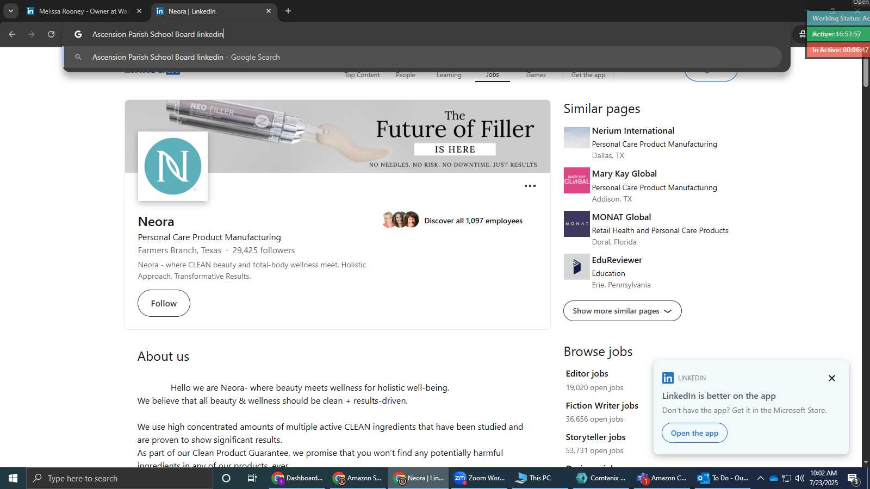The height and width of the screenshot is (489, 870).
Task: Open Mary Kay Global similar page
Action: 624,174
